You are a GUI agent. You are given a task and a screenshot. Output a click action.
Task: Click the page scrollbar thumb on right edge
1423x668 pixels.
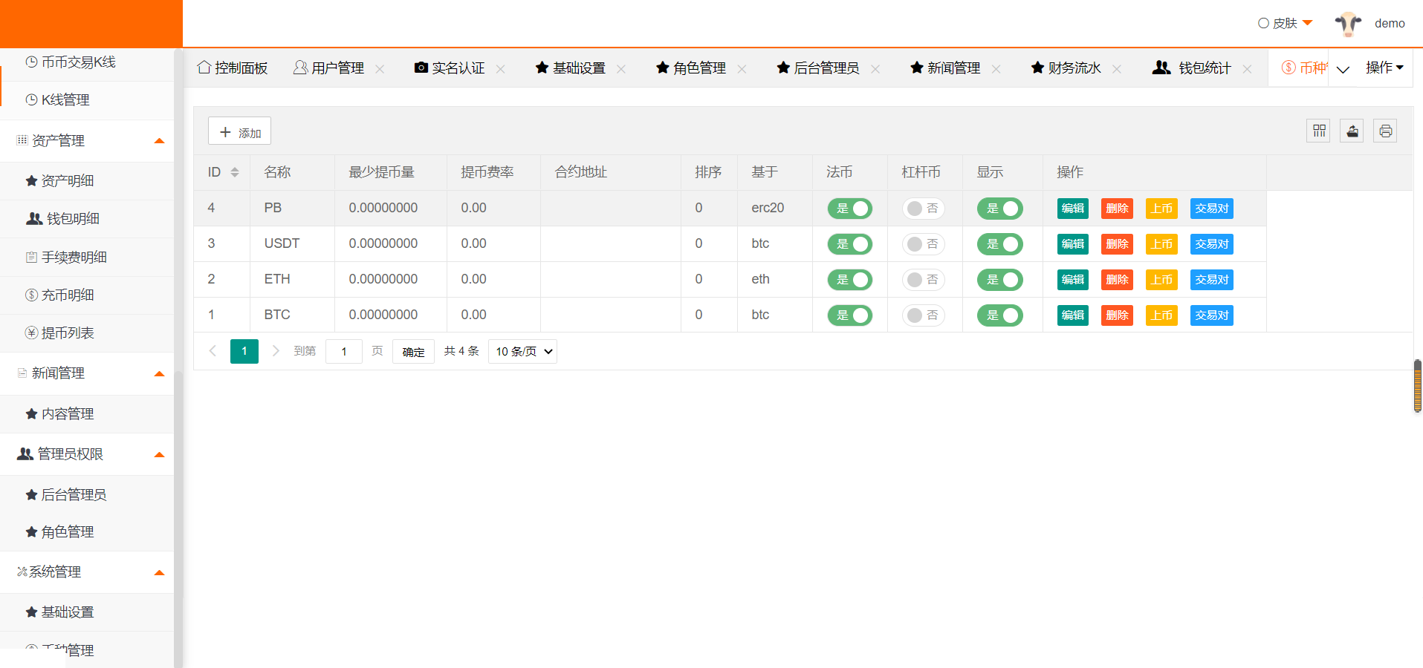[1417, 386]
